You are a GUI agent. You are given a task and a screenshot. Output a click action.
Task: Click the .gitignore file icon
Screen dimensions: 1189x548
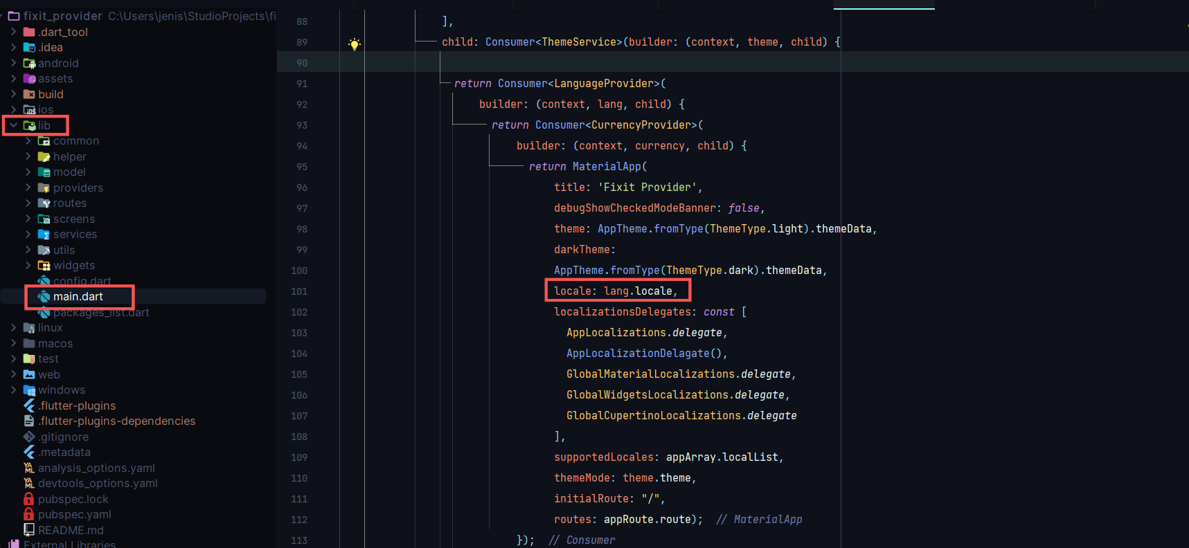[x=29, y=437]
